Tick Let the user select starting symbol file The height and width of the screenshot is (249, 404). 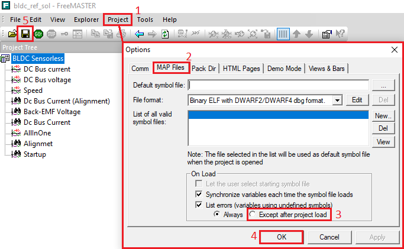[199, 183]
